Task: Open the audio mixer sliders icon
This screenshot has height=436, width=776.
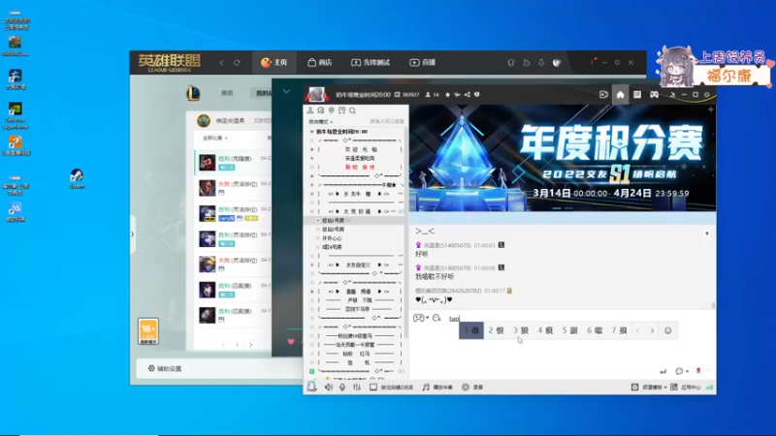Action: (x=357, y=387)
